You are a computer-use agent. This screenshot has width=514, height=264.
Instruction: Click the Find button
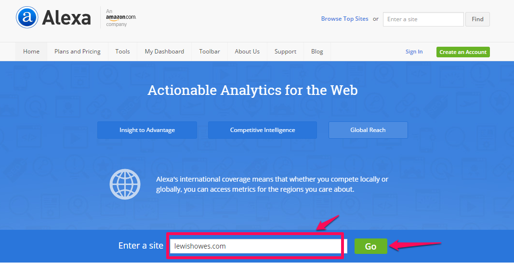(477, 19)
